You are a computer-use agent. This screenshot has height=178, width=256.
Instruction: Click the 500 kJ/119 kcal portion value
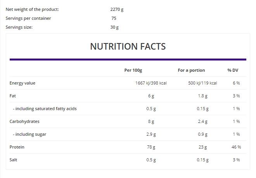click(x=202, y=83)
